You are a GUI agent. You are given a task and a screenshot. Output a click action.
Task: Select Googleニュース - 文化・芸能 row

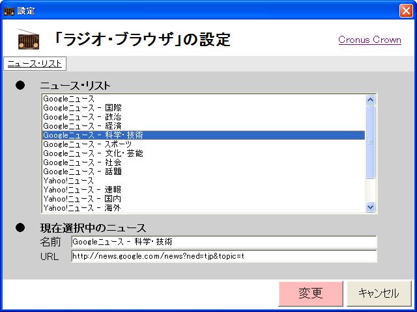203,153
